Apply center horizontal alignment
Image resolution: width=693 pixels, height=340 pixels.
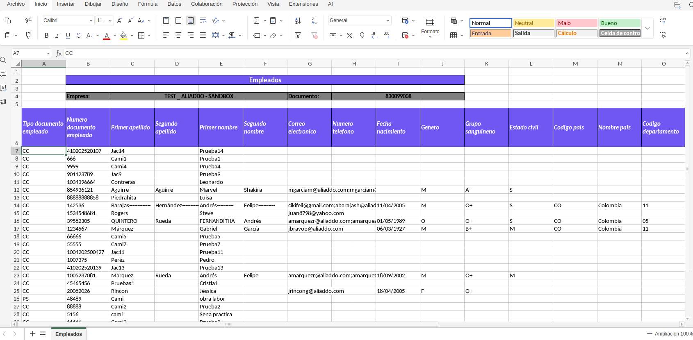click(178, 36)
